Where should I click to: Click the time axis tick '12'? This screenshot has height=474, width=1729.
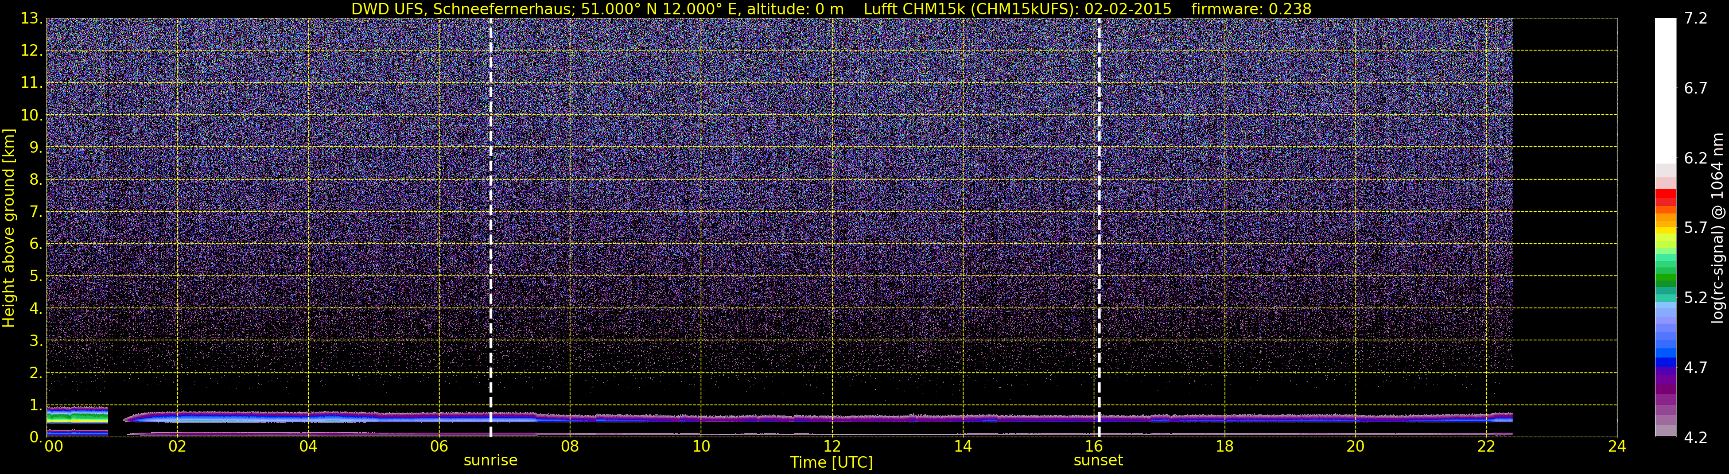click(x=832, y=446)
